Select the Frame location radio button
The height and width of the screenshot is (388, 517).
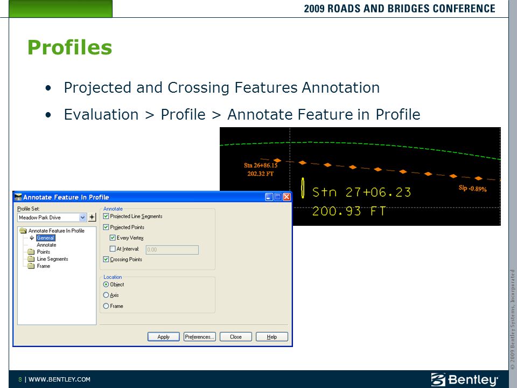click(106, 306)
